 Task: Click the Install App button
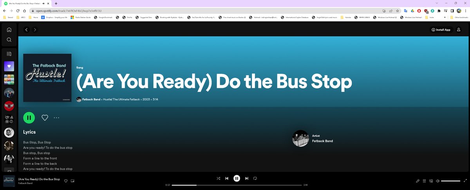[x=441, y=30]
